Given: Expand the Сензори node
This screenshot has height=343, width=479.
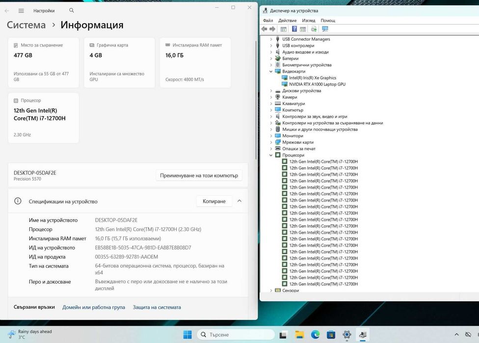Looking at the screenshot, I should point(271,290).
